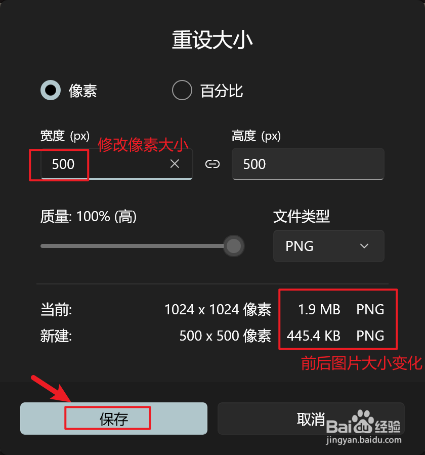Image resolution: width=425 pixels, height=455 pixels.
Task: Select the 像素 radio button
Action: (x=51, y=90)
